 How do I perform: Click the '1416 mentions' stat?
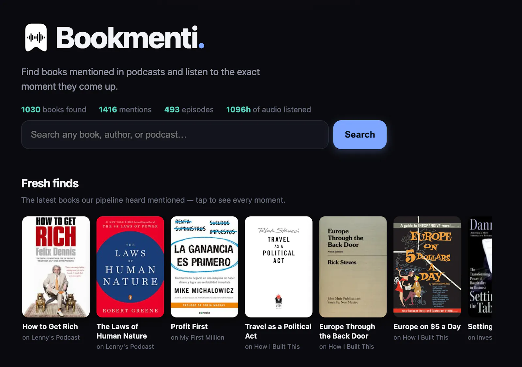[x=125, y=110]
